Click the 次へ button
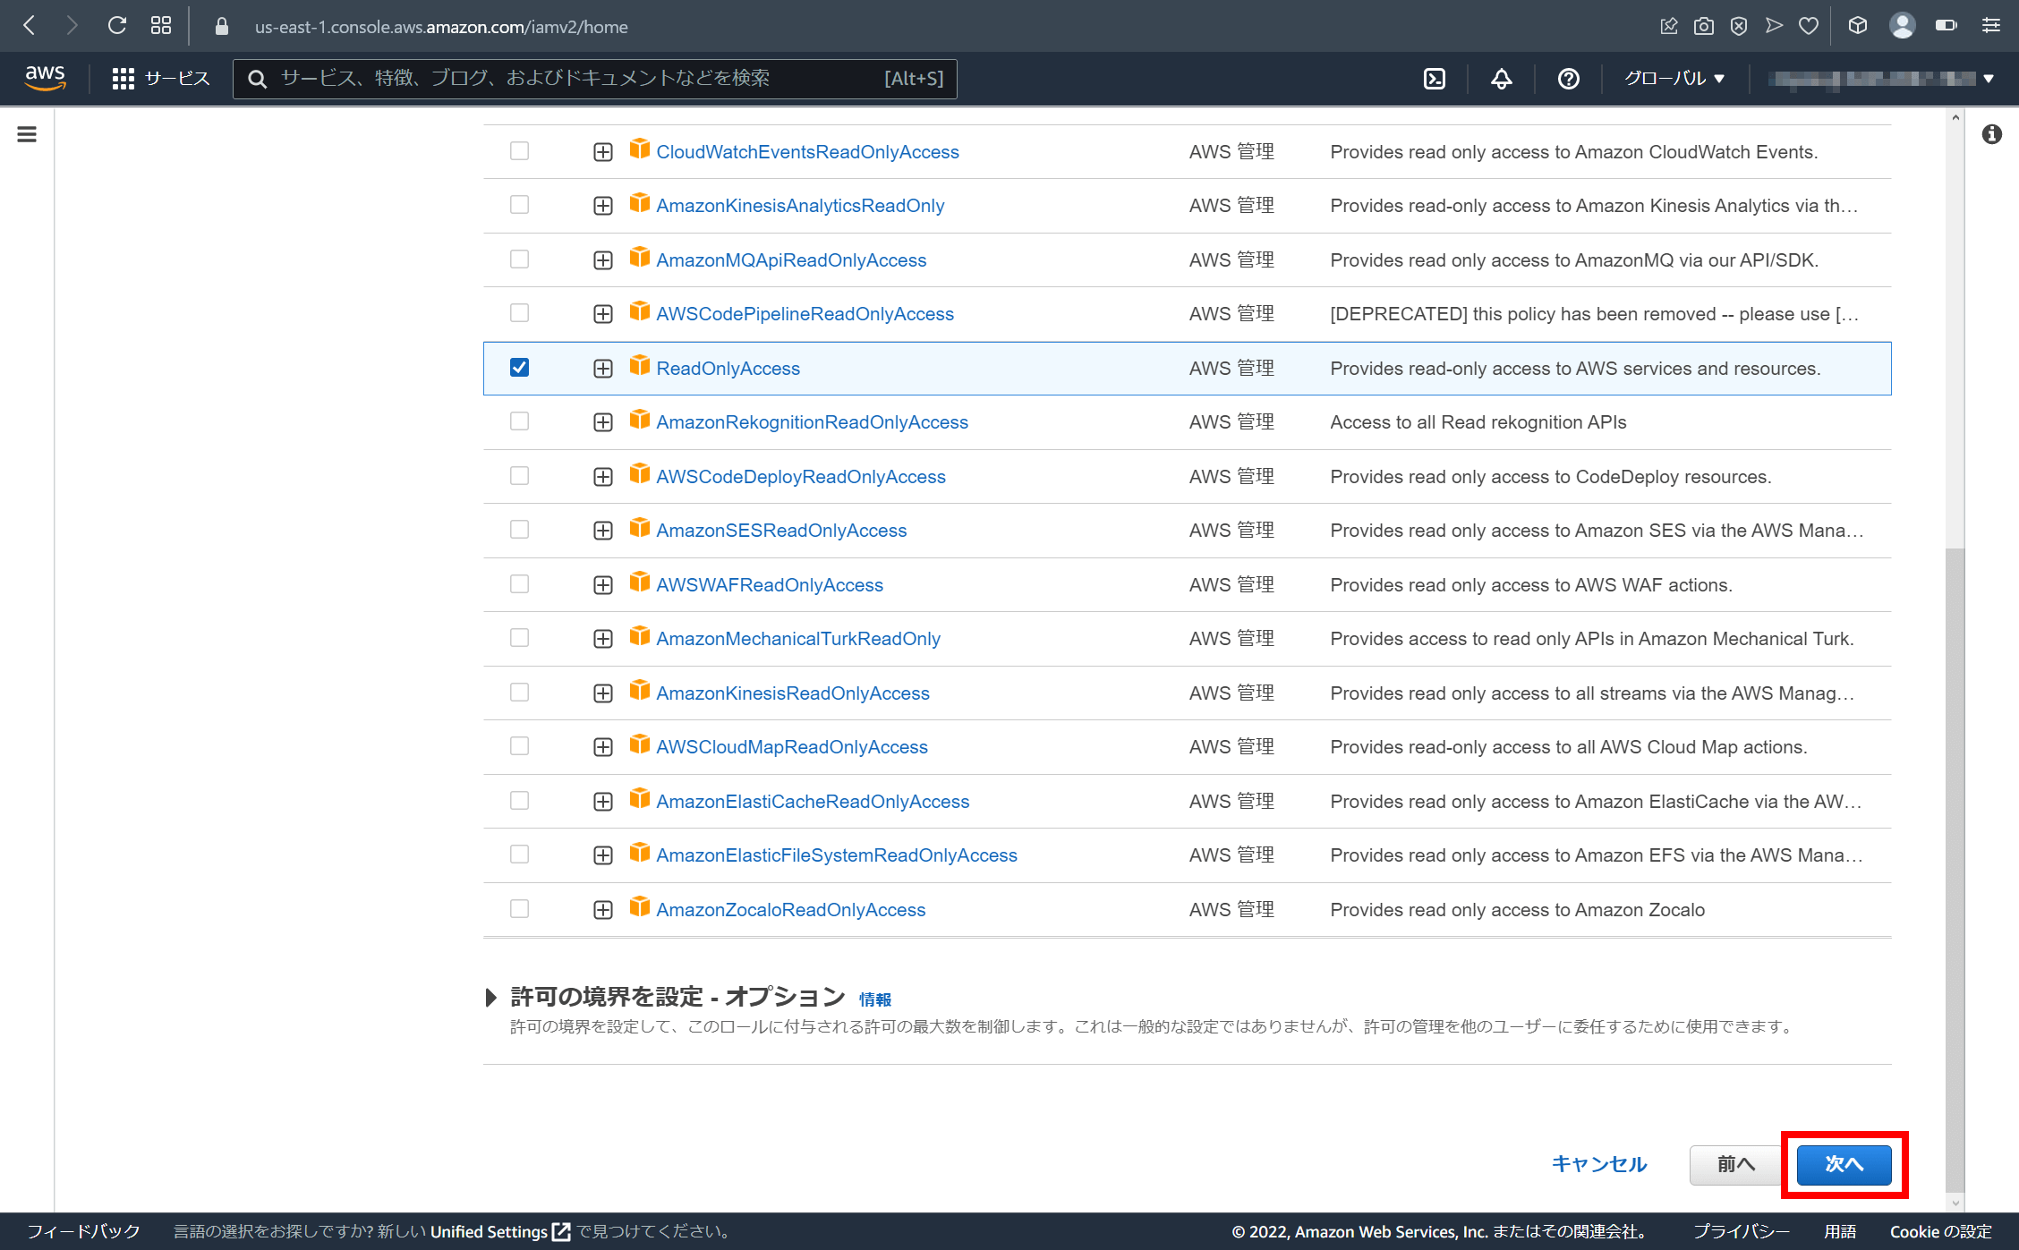The image size is (2019, 1250). pos(1844,1164)
